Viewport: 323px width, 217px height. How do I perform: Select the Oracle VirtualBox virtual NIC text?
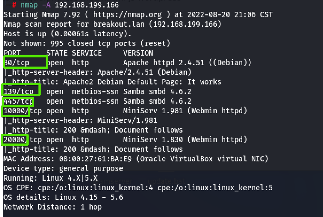[x=202, y=159]
